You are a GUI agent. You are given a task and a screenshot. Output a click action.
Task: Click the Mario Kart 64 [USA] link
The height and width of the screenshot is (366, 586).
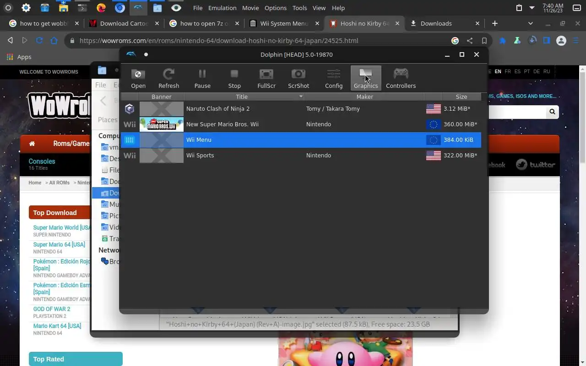click(57, 326)
